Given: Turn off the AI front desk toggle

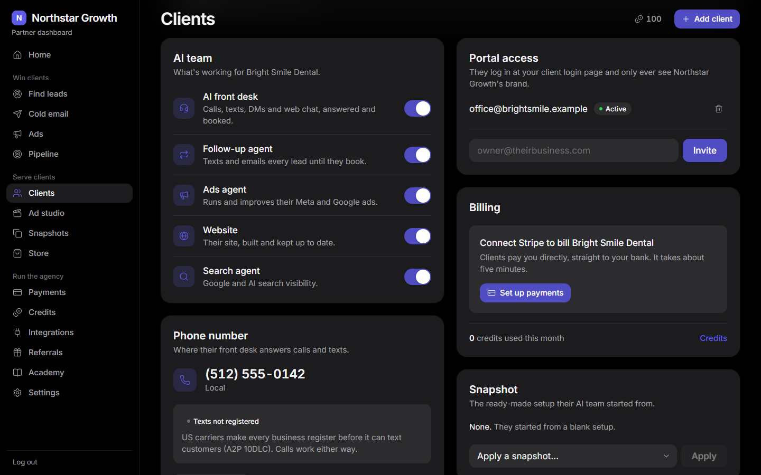Looking at the screenshot, I should coord(417,108).
